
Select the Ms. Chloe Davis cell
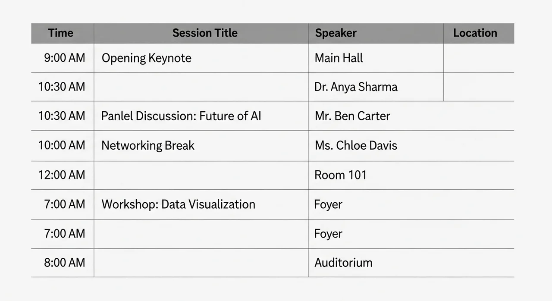tap(411, 145)
